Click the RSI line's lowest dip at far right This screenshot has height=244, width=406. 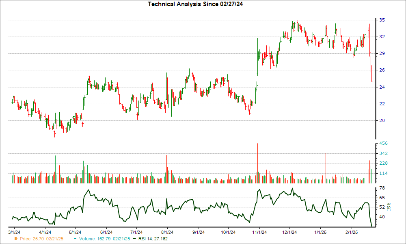[x=372, y=226]
